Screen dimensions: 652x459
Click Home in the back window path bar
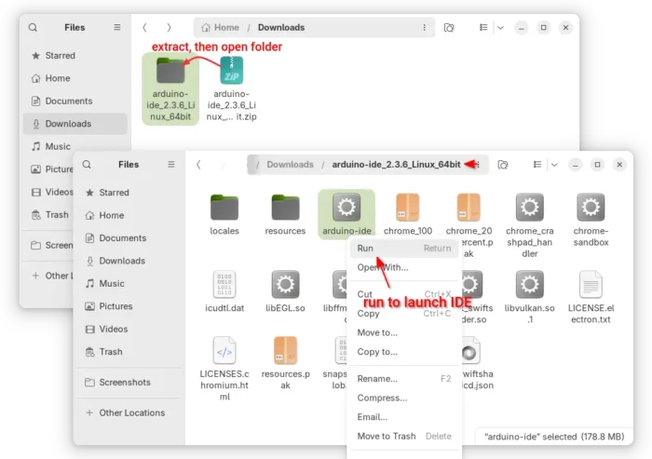[x=221, y=27]
